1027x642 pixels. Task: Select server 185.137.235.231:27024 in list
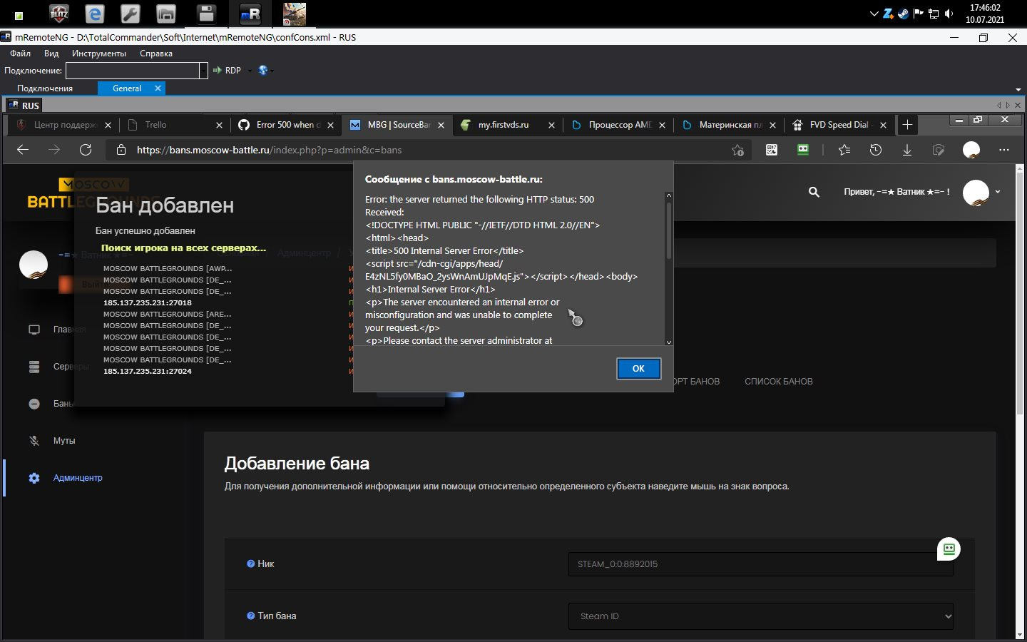click(148, 371)
